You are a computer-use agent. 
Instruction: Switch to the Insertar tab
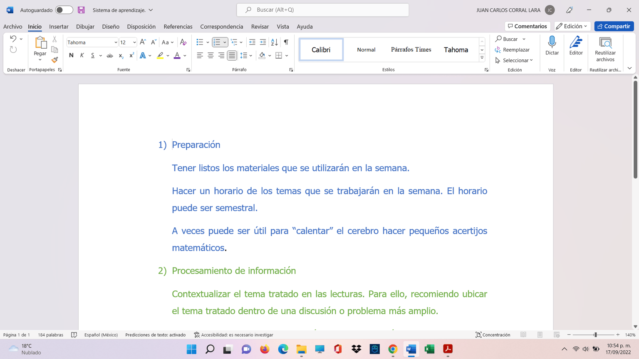59,27
